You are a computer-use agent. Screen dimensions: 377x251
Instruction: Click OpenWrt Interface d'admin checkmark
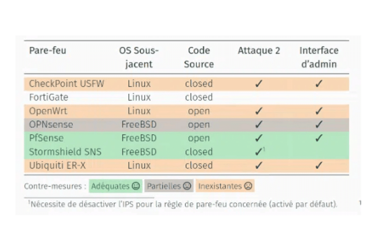pyautogui.click(x=319, y=111)
